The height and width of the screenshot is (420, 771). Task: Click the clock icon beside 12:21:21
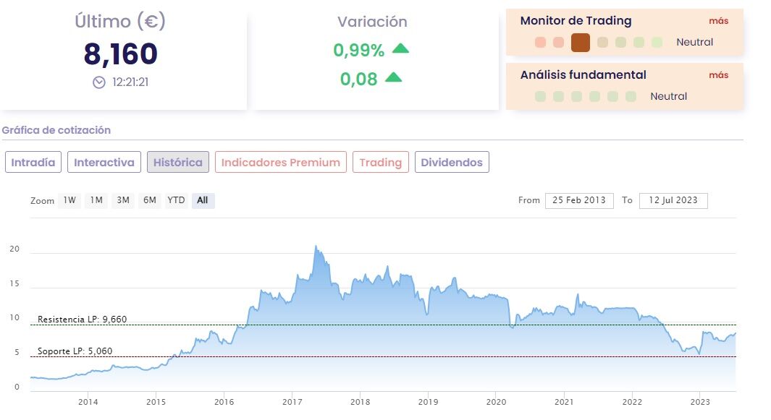click(x=99, y=82)
